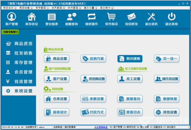Open the 促销方案 button
Screen dimensions: 191x130
click(x=93, y=59)
